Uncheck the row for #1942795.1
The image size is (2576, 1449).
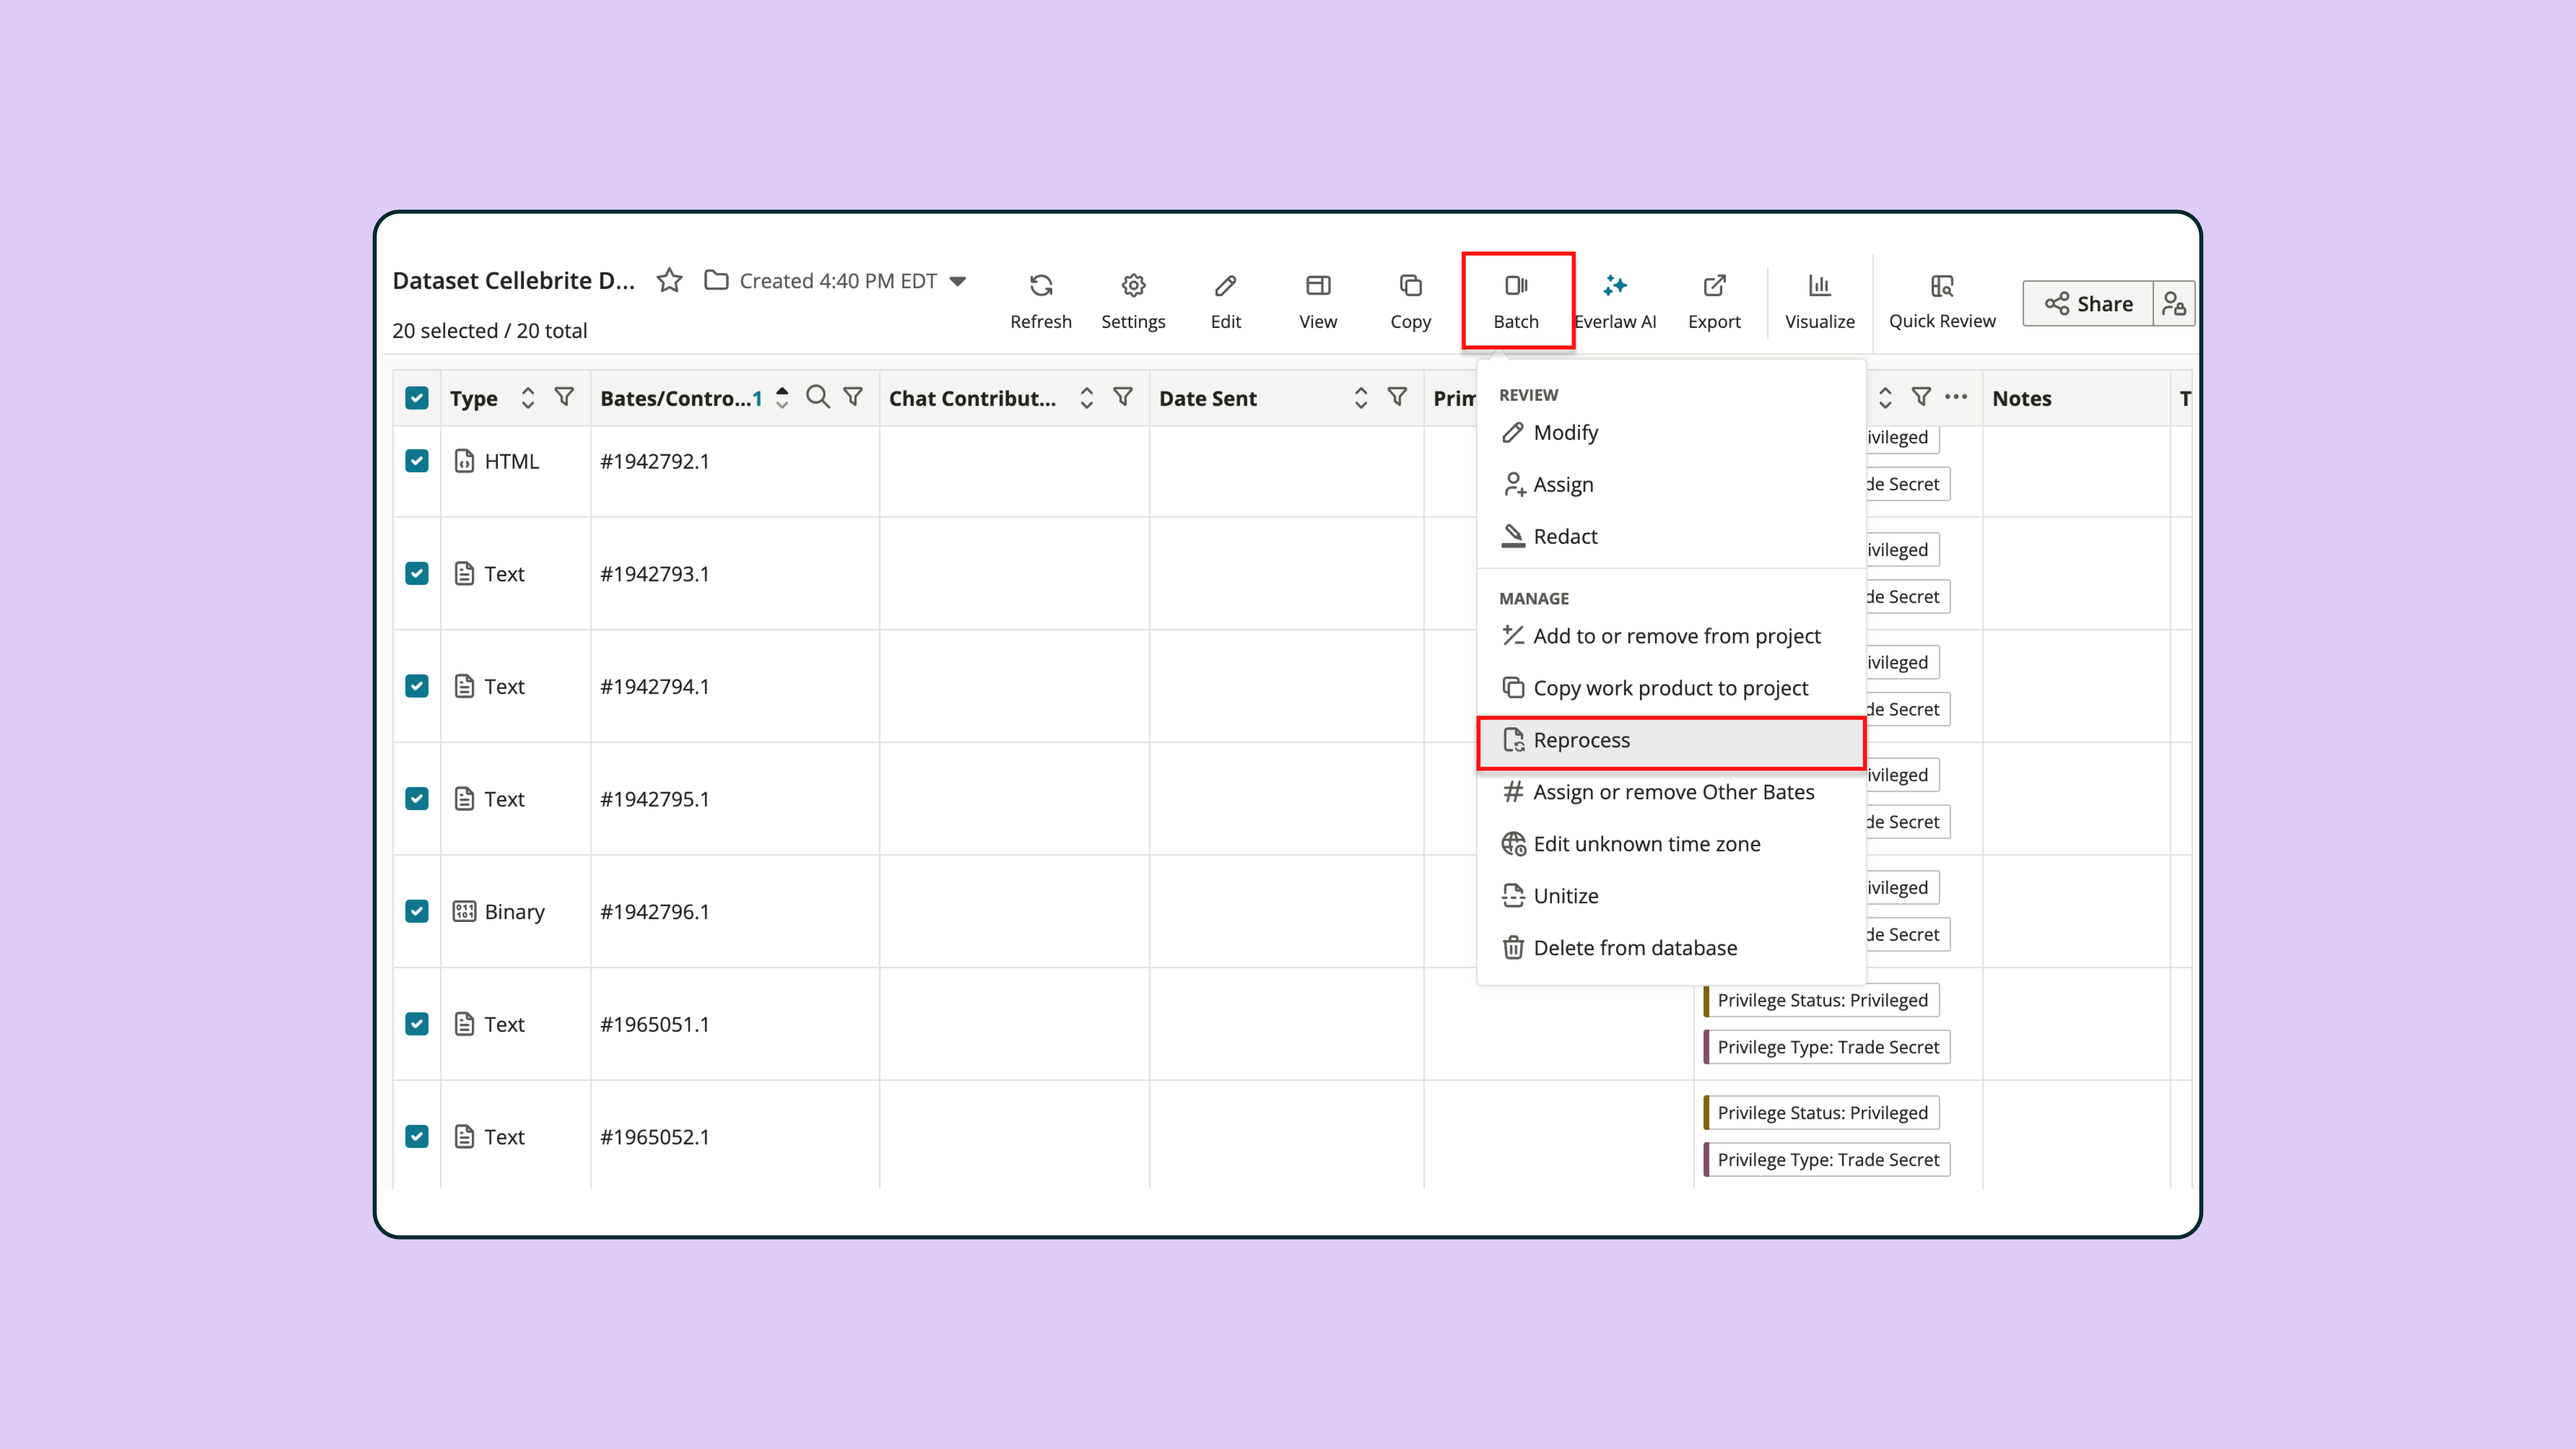point(417,799)
